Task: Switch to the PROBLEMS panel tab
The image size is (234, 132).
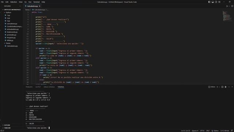Action: [x=29, y=87]
